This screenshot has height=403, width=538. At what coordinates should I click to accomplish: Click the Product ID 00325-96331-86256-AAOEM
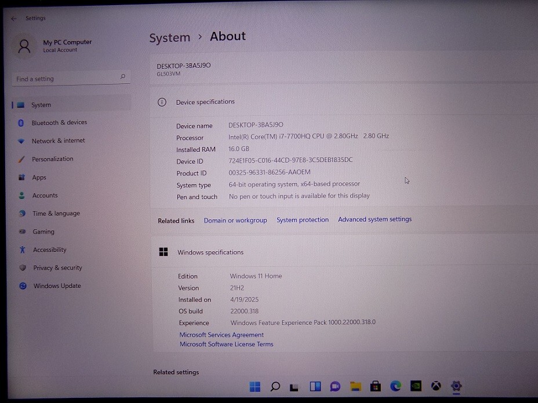pyautogui.click(x=270, y=173)
